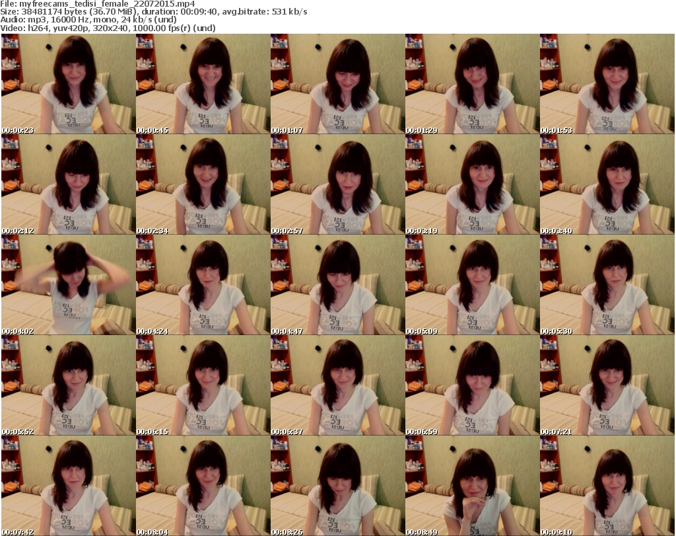This screenshot has height=536, width=676.
Task: Click the thumbnail timestamped 00:08:26
Action: pyautogui.click(x=337, y=486)
